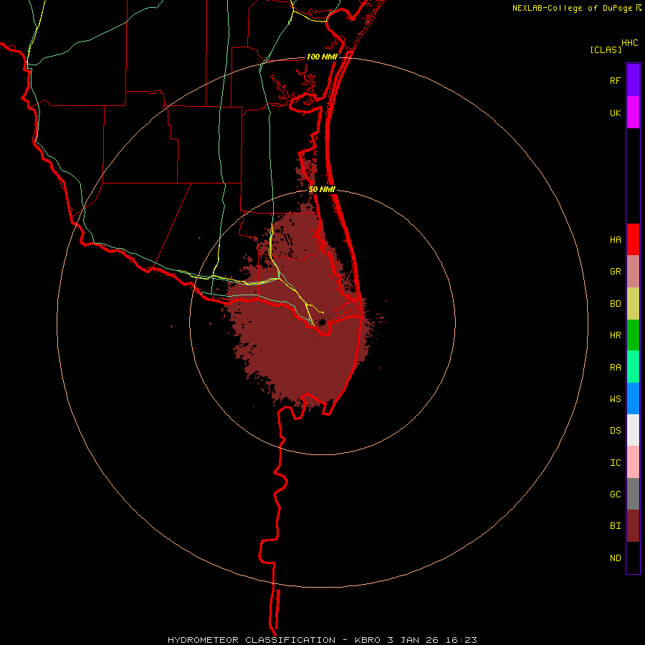The image size is (645, 645).
Task: Click the BD legend label
Action: point(615,304)
